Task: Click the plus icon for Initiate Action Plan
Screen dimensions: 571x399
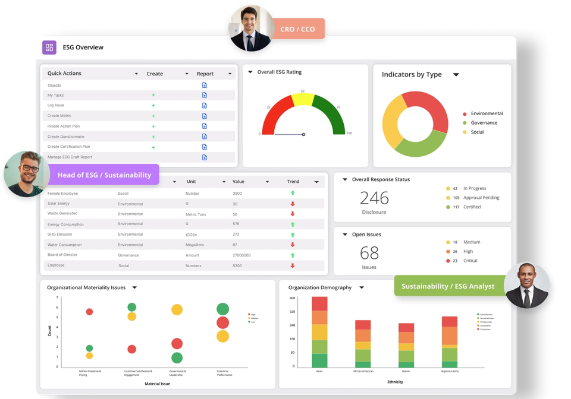Action: pyautogui.click(x=153, y=126)
